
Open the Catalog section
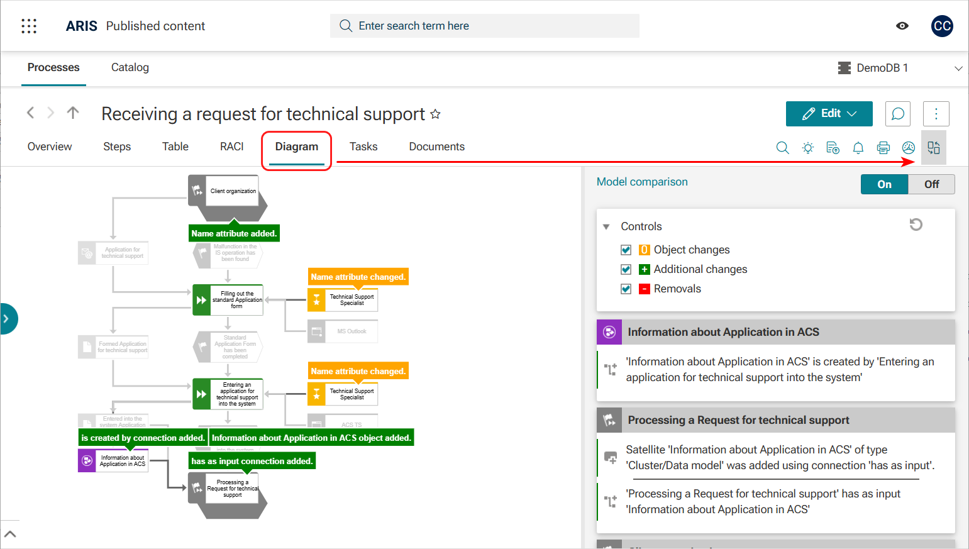pyautogui.click(x=130, y=67)
